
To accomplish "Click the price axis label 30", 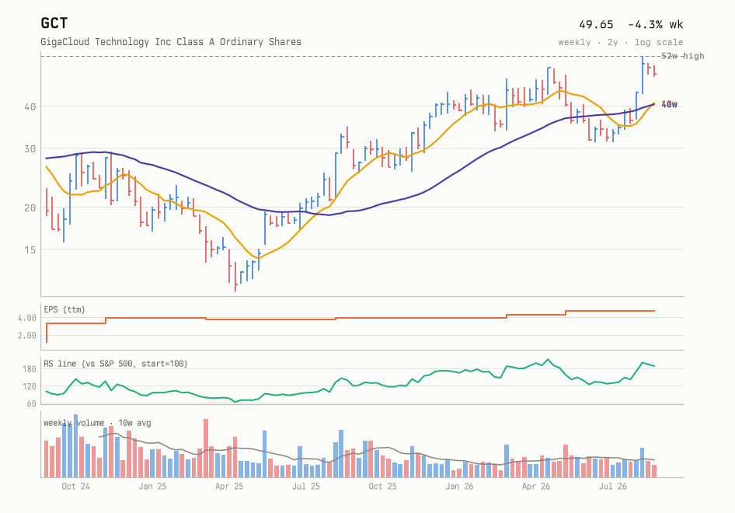I will pos(30,148).
